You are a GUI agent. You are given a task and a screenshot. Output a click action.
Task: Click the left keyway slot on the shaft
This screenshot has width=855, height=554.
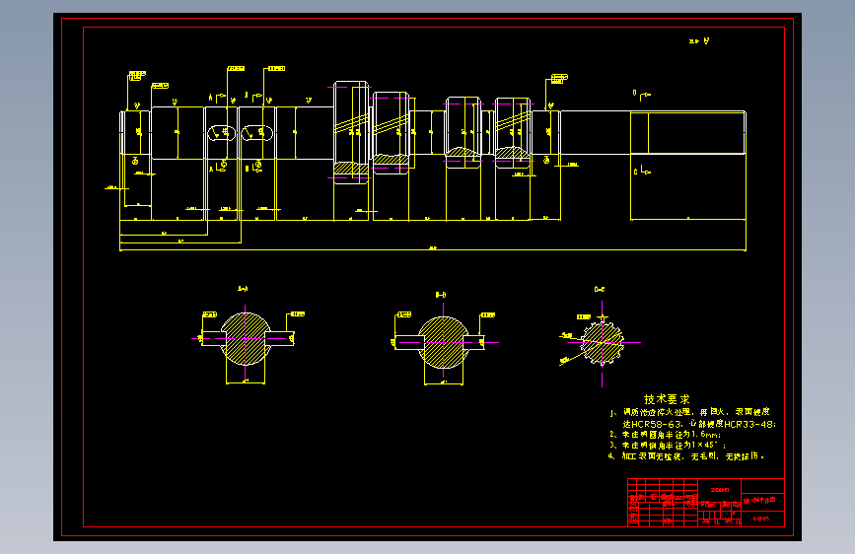(221, 133)
